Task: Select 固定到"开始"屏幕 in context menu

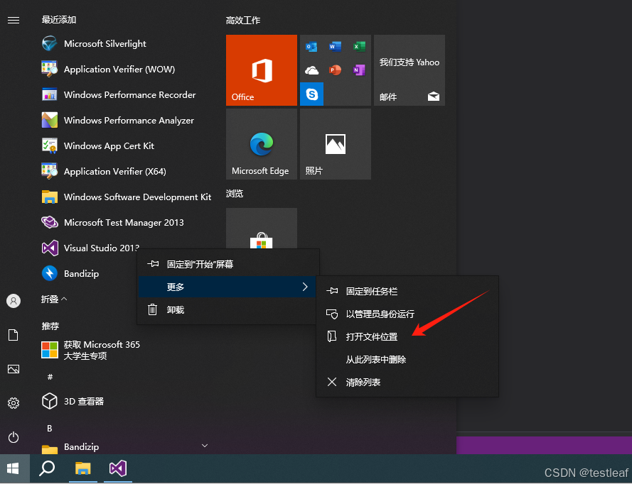Action: pos(228,264)
